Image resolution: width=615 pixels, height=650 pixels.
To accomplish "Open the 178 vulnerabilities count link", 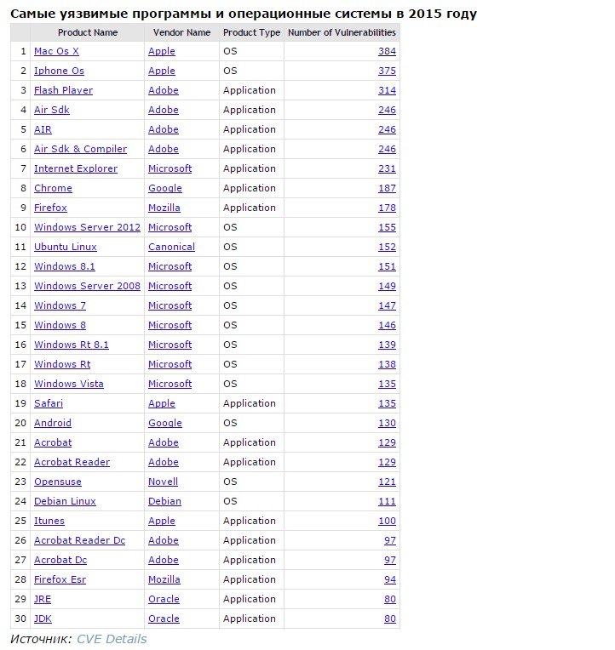I will (387, 208).
